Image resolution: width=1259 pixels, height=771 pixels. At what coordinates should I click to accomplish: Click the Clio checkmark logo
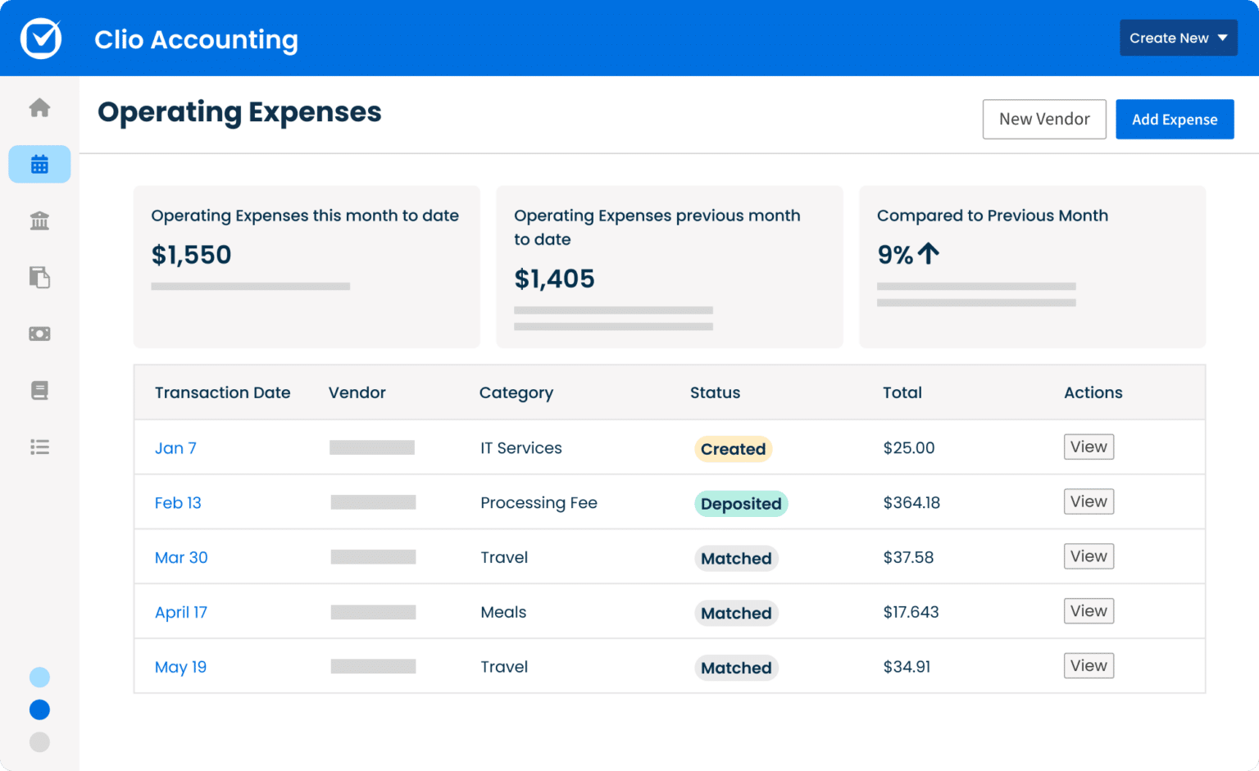pyautogui.click(x=40, y=38)
